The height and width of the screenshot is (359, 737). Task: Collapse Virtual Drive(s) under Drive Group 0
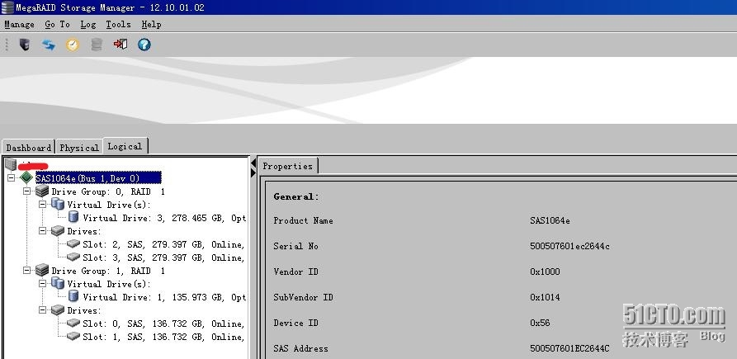(42, 205)
